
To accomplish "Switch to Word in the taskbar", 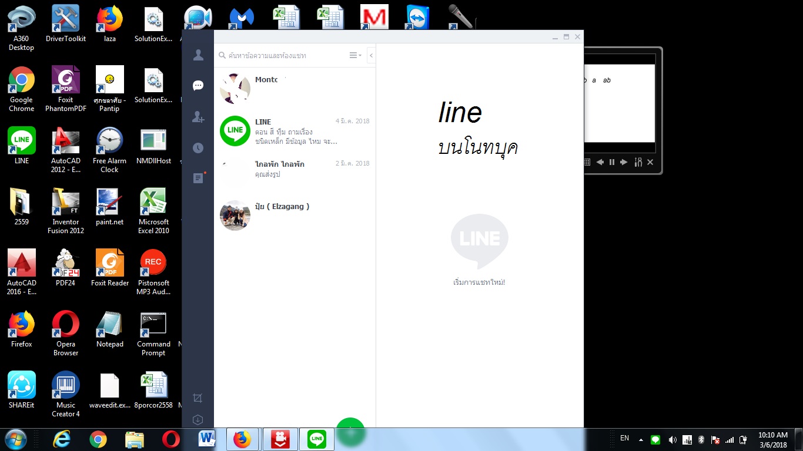I will [x=207, y=439].
